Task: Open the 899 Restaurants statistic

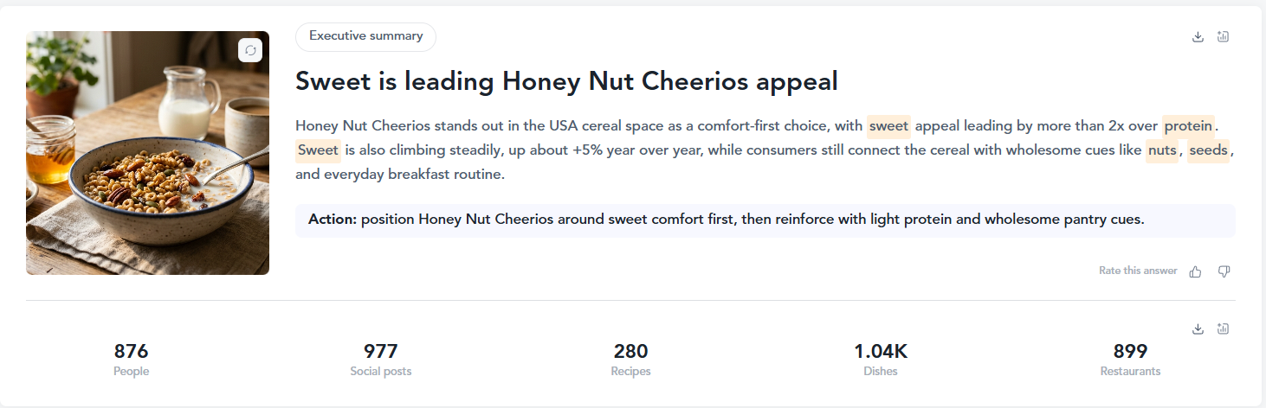Action: coord(1130,360)
